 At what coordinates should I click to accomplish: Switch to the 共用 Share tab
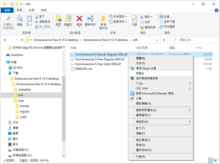pos(31,10)
